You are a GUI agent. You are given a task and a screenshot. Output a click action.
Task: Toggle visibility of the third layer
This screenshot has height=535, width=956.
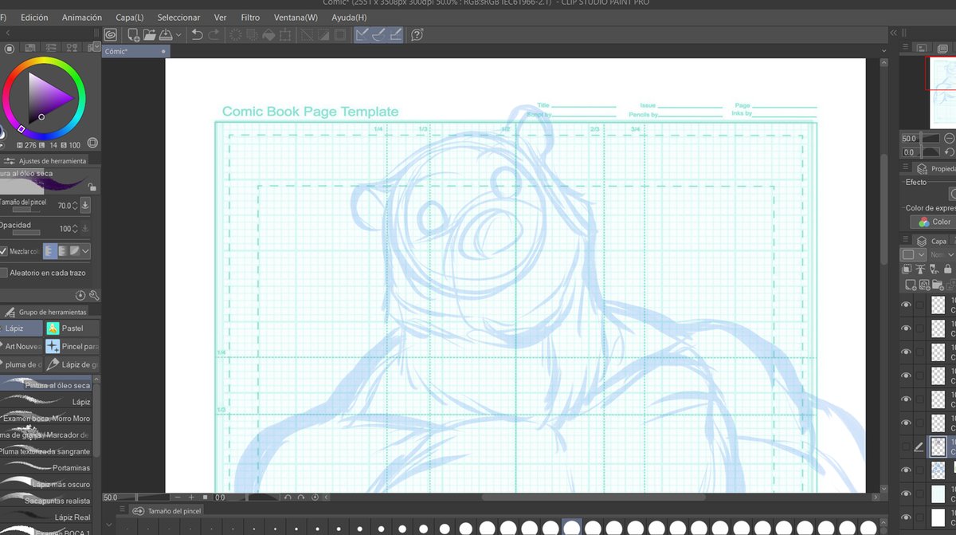tap(906, 352)
